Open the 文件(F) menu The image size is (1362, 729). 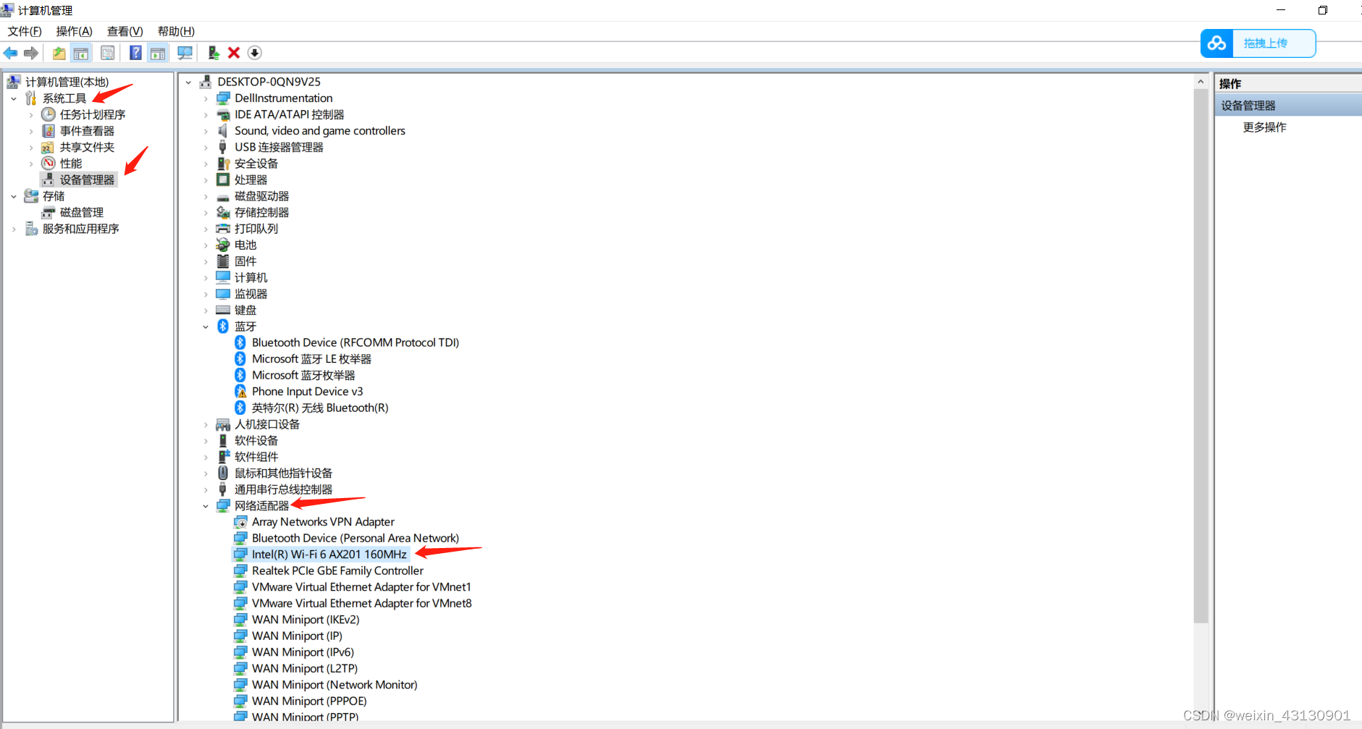pyautogui.click(x=25, y=31)
